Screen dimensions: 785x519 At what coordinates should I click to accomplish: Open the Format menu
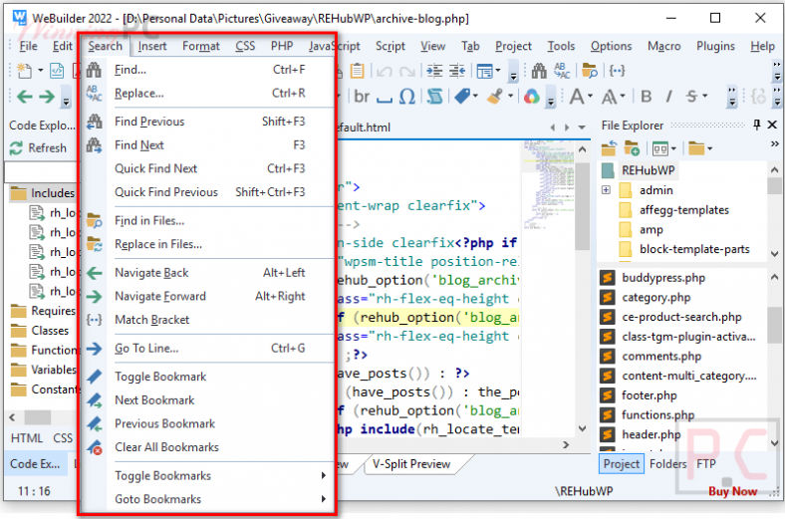[x=201, y=46]
